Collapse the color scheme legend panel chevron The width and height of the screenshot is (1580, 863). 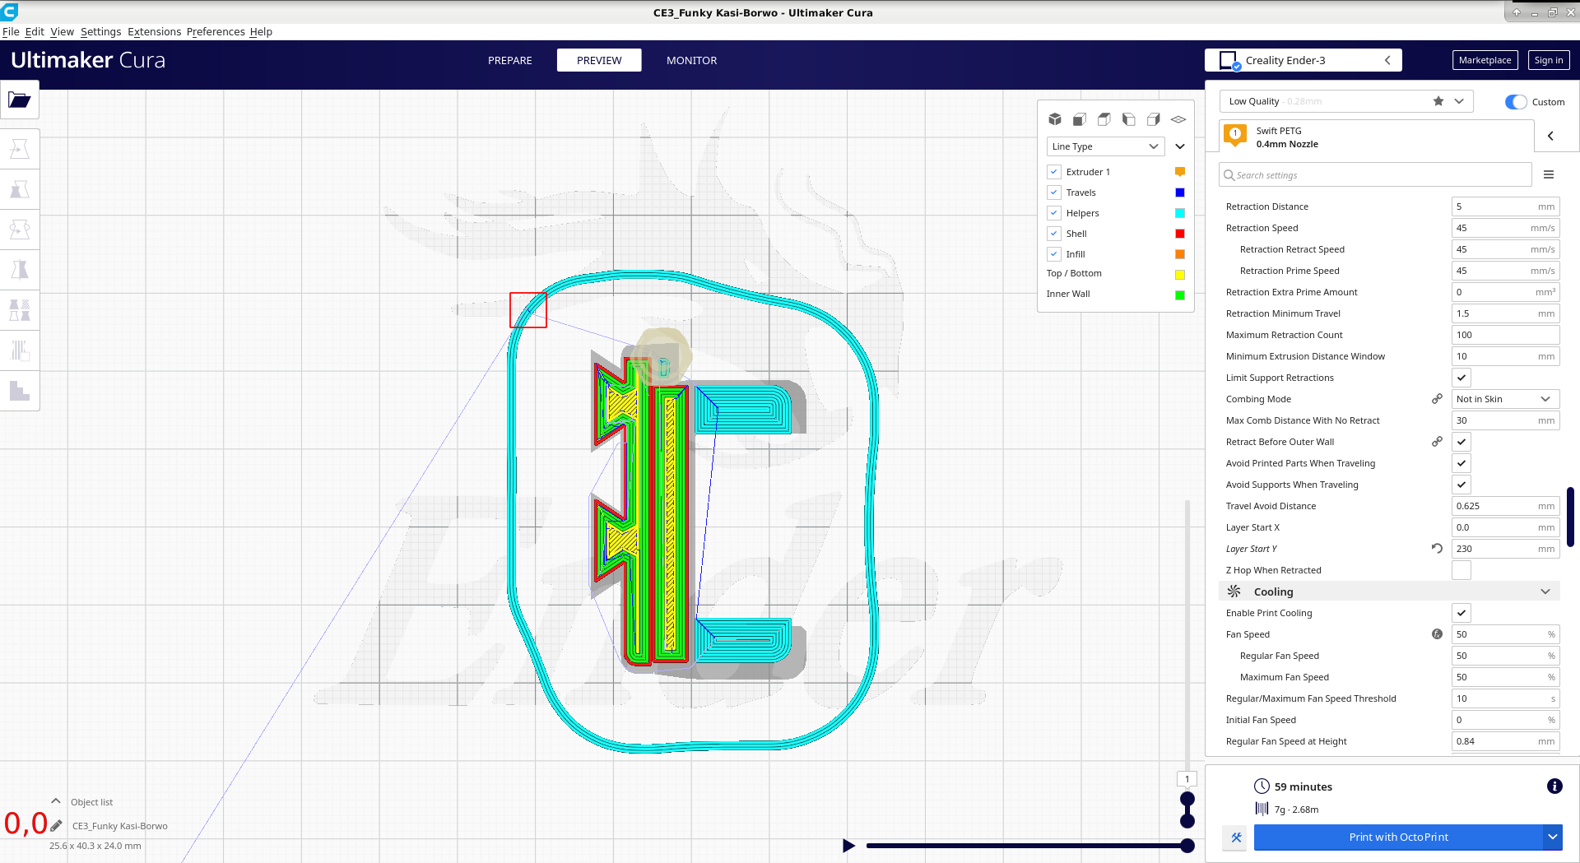(1179, 146)
